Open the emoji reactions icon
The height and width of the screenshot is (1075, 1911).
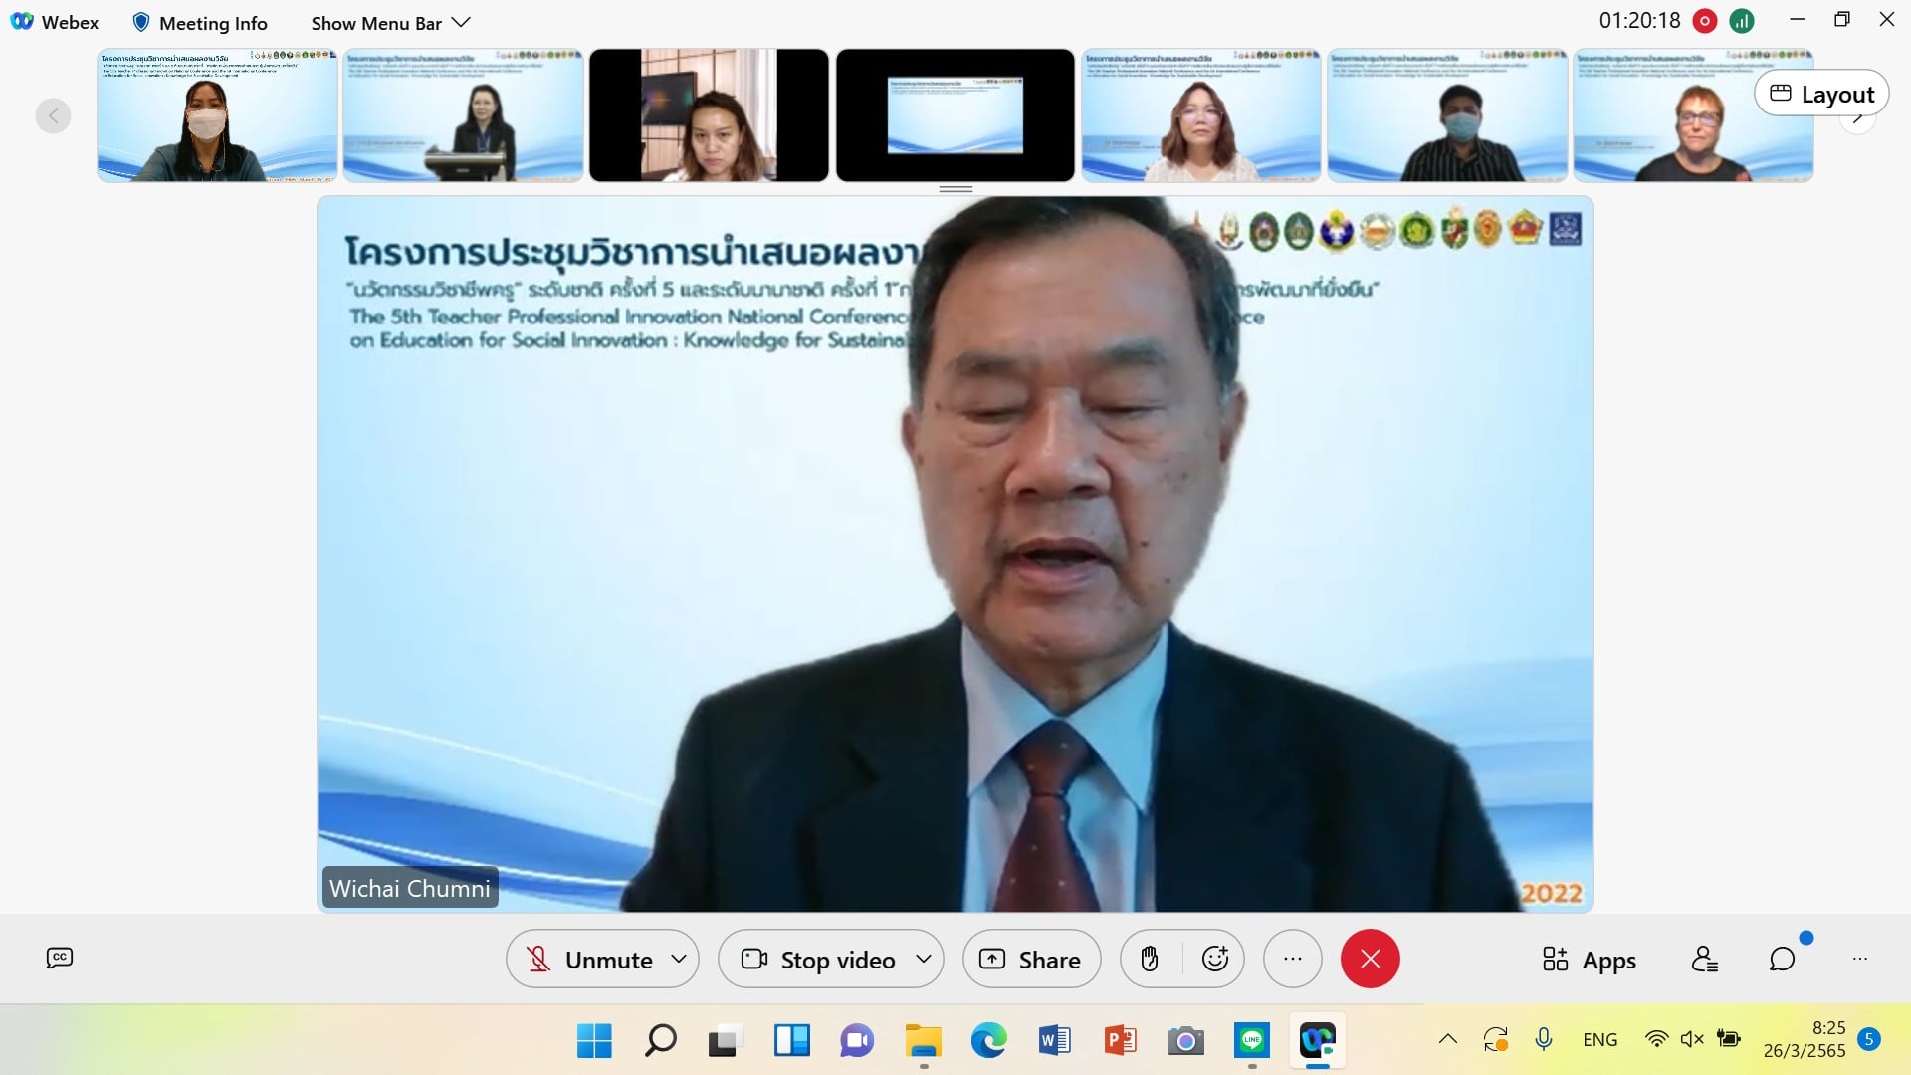(1215, 959)
